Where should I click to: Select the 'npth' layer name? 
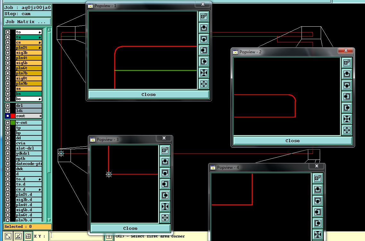[29, 159]
